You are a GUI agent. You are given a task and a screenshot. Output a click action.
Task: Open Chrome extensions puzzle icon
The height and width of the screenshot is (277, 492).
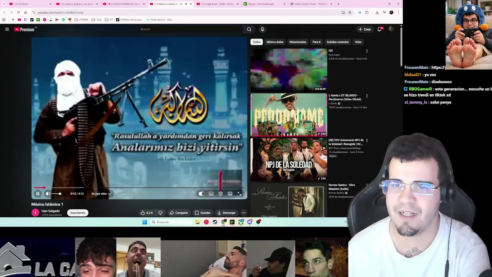367,12
